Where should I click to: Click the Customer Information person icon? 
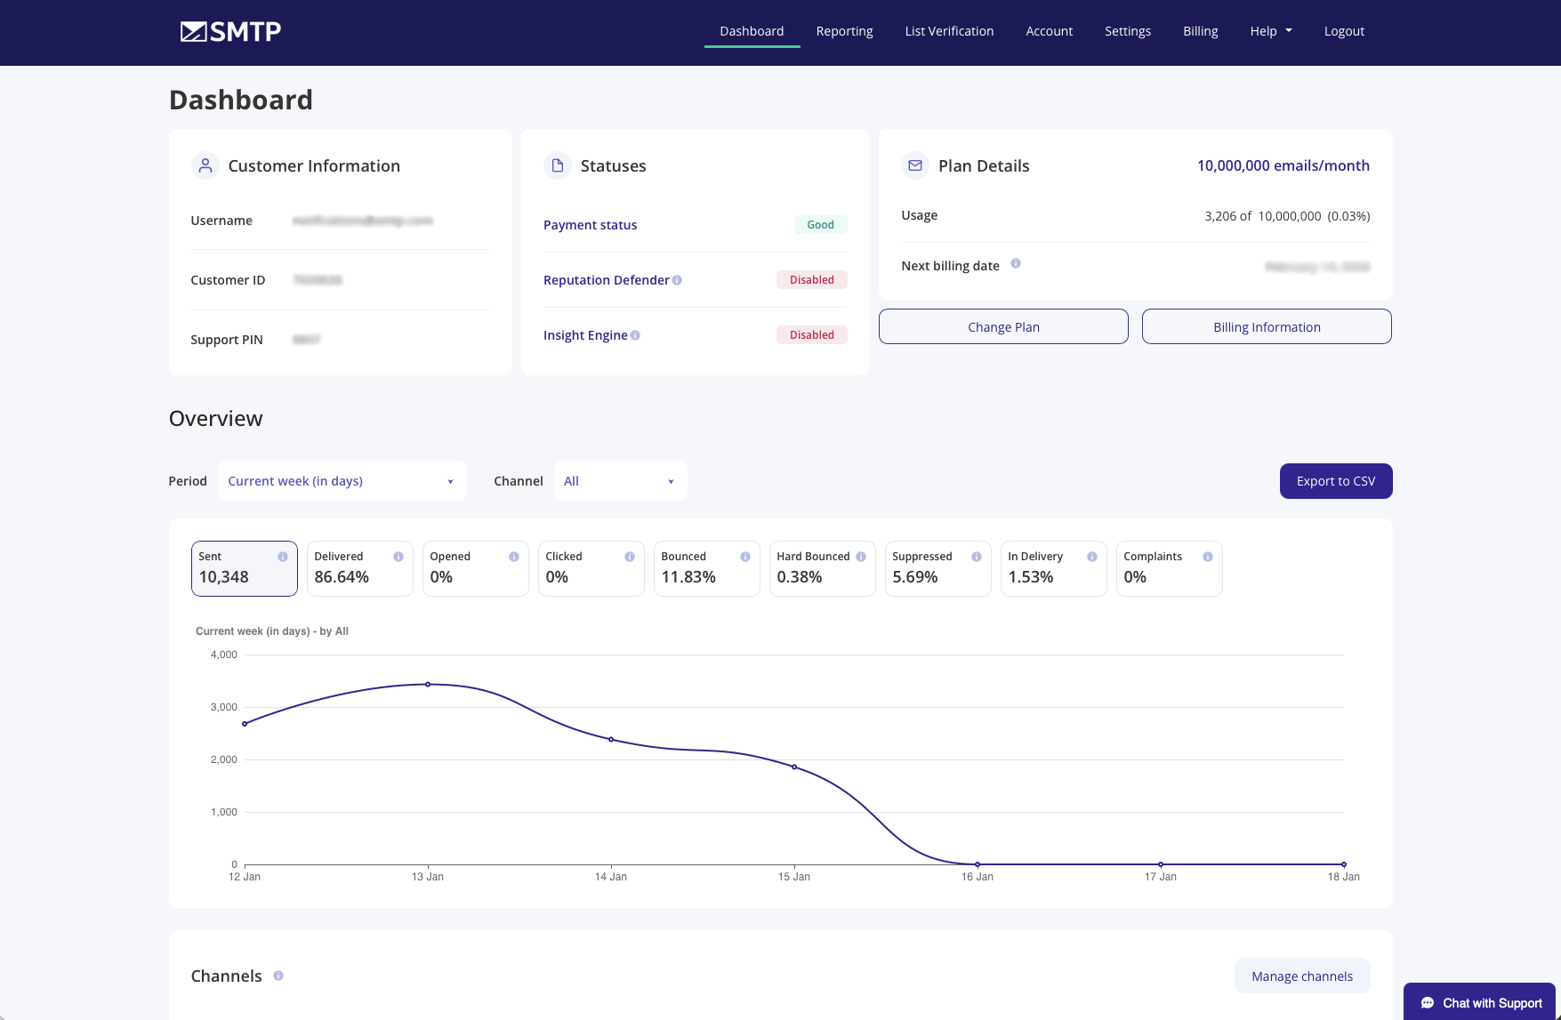(x=205, y=165)
